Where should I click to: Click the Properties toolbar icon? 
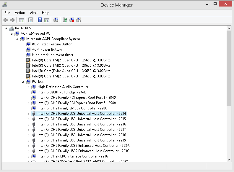[30, 20]
